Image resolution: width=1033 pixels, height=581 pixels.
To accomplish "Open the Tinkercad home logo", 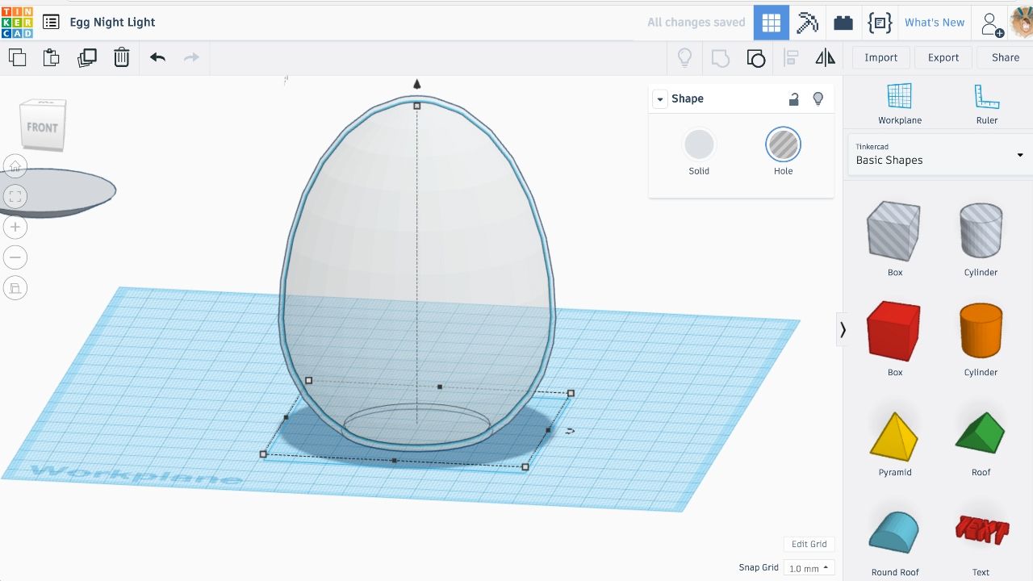I will coord(17,22).
